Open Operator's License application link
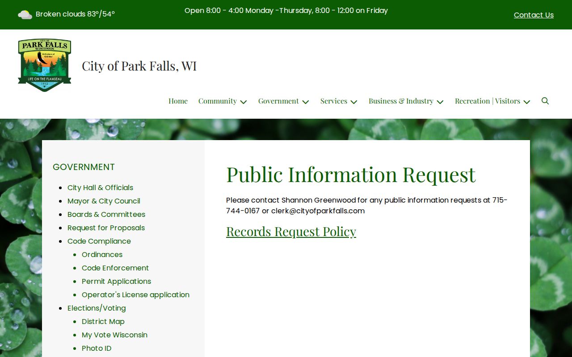 [x=135, y=295]
